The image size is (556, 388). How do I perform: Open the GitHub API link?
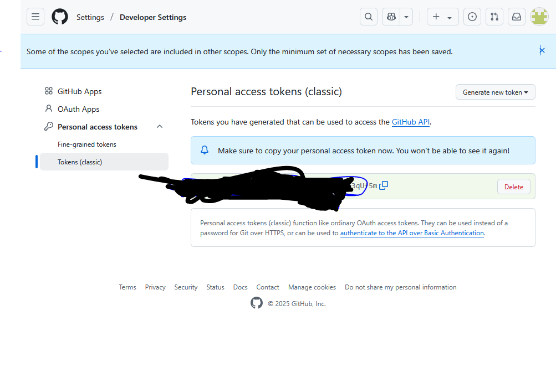pos(410,122)
